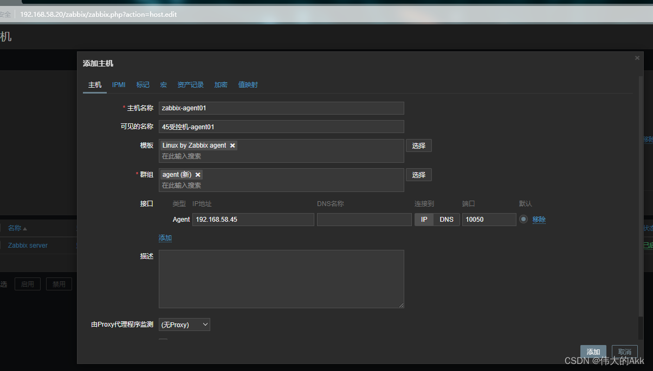Click the 禁用 button in the background page
Image resolution: width=653 pixels, height=371 pixels.
tap(59, 284)
